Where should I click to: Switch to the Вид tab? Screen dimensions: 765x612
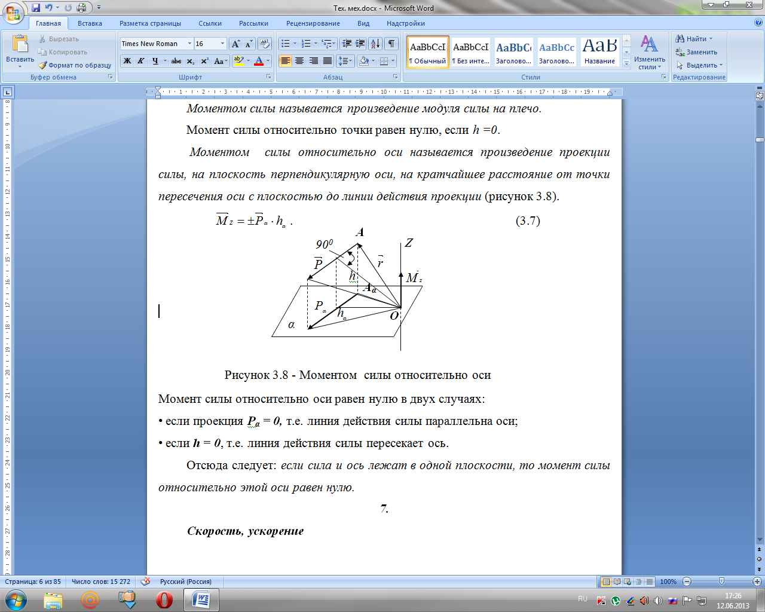[x=363, y=23]
